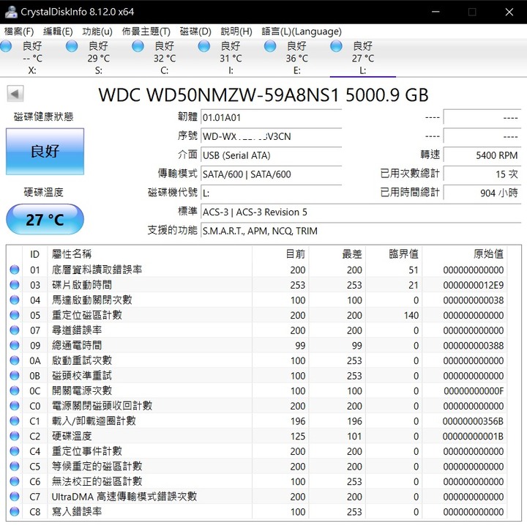Click status orb for attribute 03 row
This screenshot has height=526, width=527.
click(x=15, y=285)
